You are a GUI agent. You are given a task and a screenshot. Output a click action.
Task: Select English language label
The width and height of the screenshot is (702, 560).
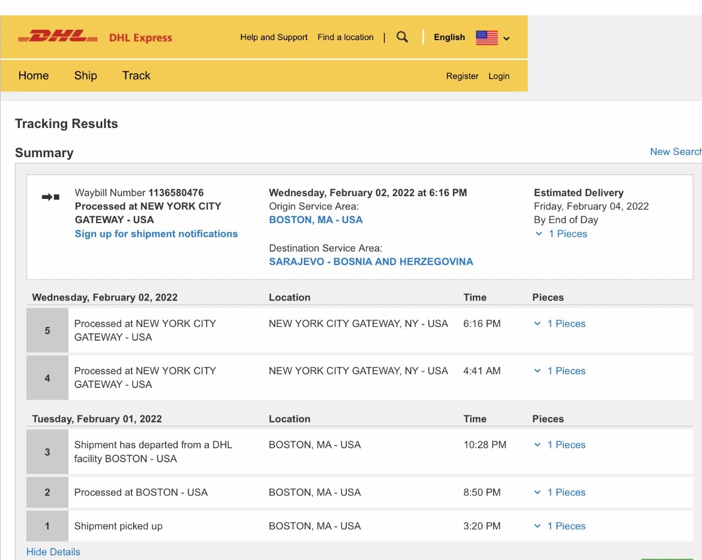(x=449, y=37)
